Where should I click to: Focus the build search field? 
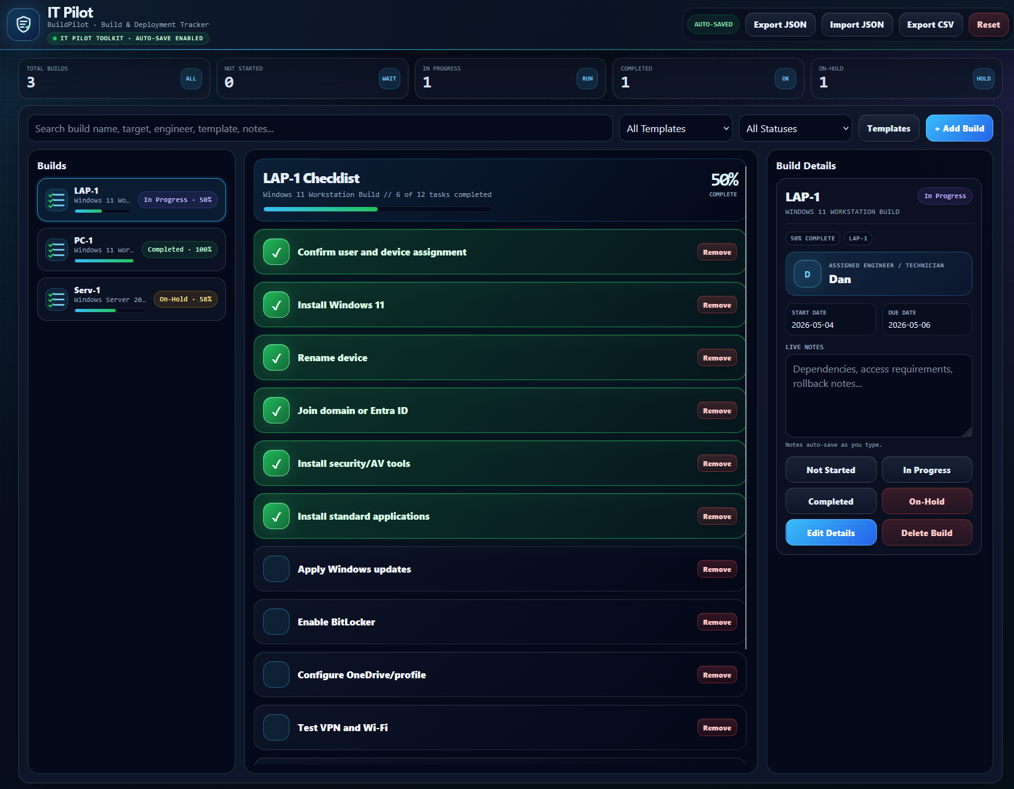[320, 128]
